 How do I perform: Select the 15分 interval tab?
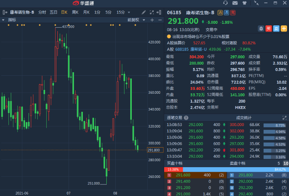point(121,12)
